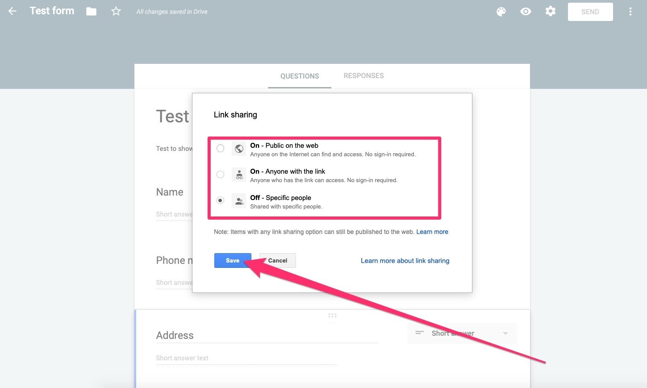Preview the form using the eye icon
647x388 pixels.
(x=526, y=12)
